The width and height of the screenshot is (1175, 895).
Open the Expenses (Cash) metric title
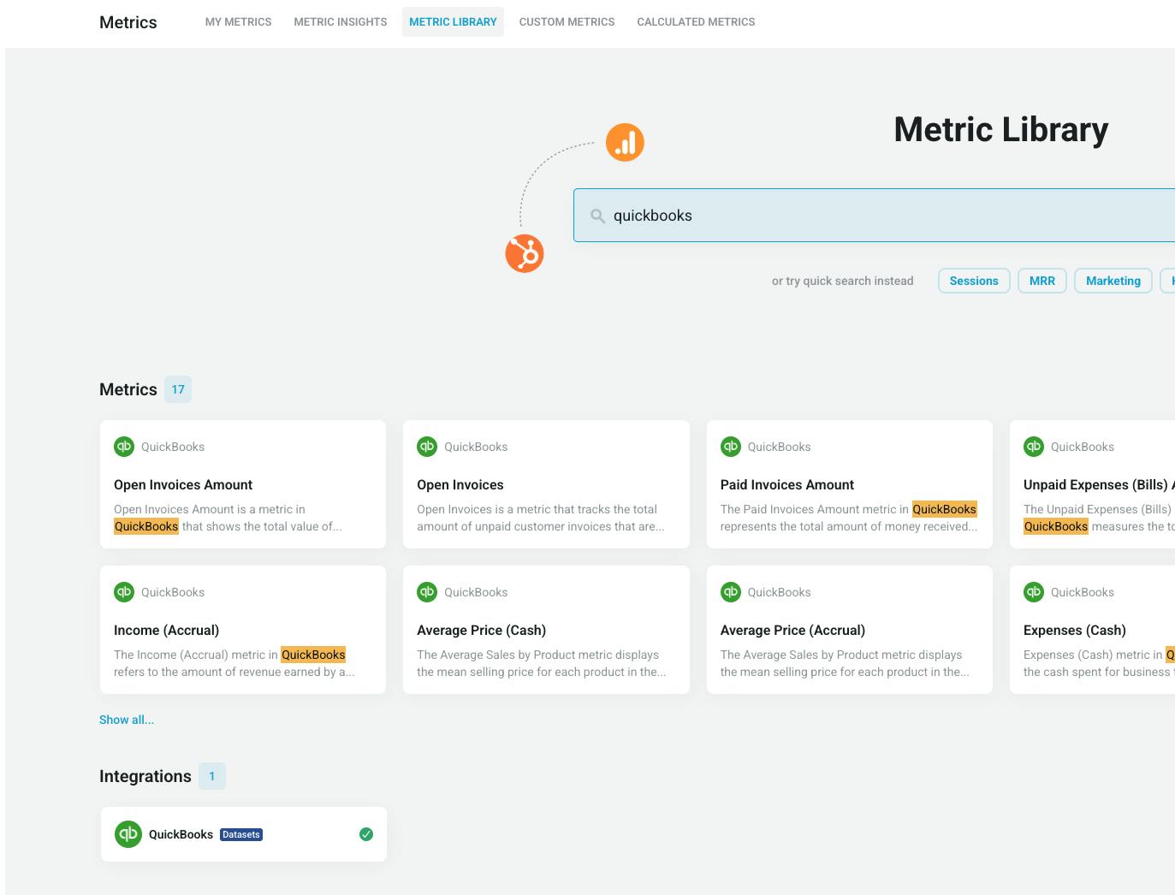click(x=1075, y=631)
